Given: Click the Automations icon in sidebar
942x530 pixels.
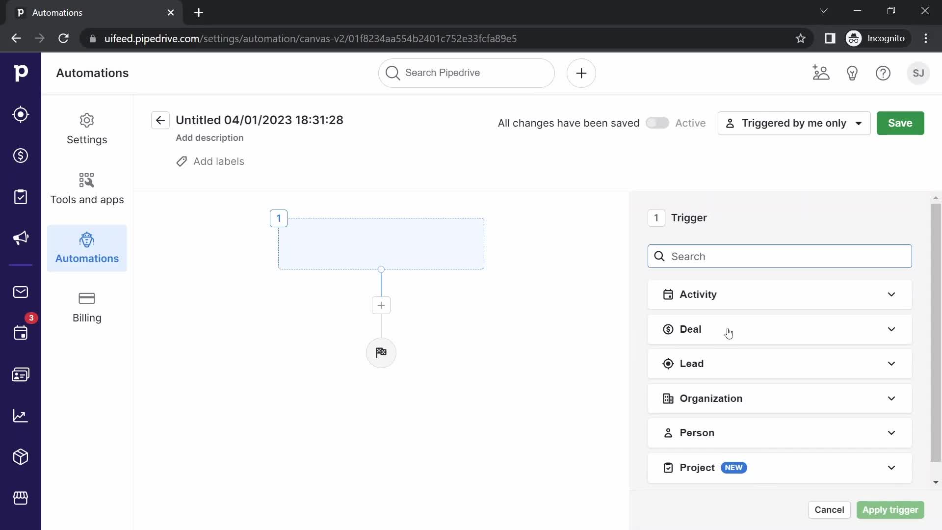Looking at the screenshot, I should [87, 240].
